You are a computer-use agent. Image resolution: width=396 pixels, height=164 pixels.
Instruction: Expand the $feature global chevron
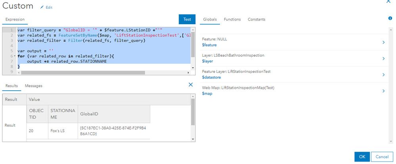tap(383, 42)
